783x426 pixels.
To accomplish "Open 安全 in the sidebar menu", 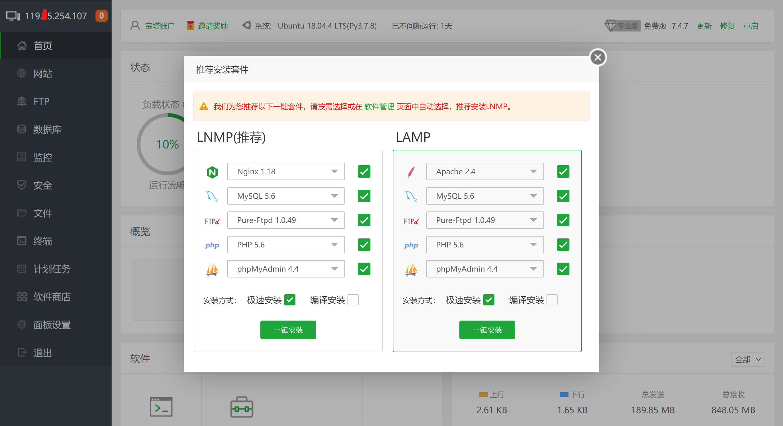I will pos(56,185).
